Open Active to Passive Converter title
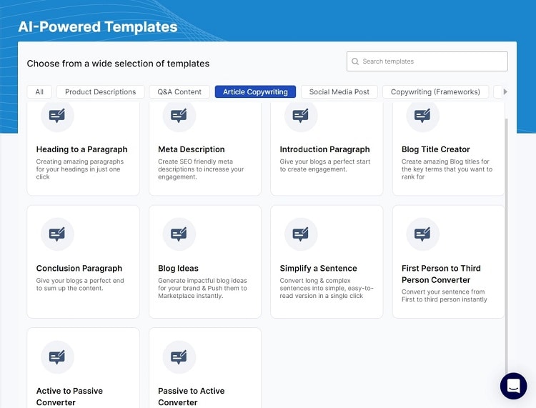536x408 pixels. 69,397
